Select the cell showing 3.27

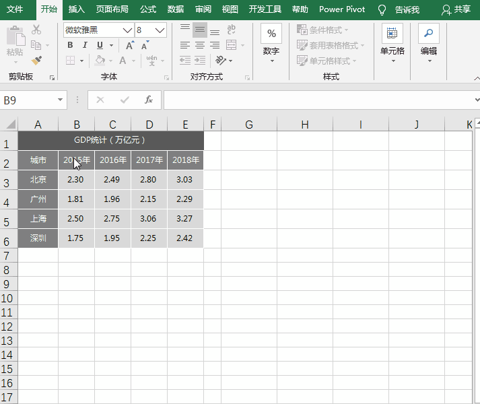185,219
